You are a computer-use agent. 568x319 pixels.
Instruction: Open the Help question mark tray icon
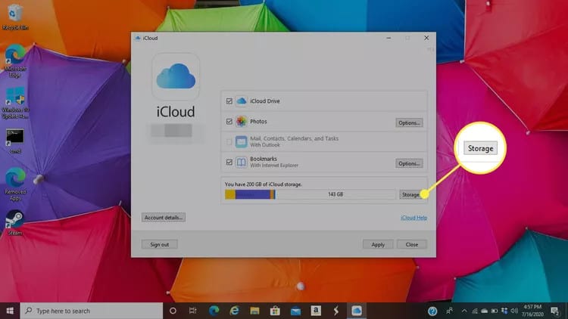pos(432,311)
